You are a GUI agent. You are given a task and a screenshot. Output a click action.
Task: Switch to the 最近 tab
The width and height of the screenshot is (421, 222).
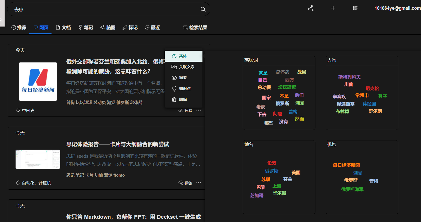152,28
